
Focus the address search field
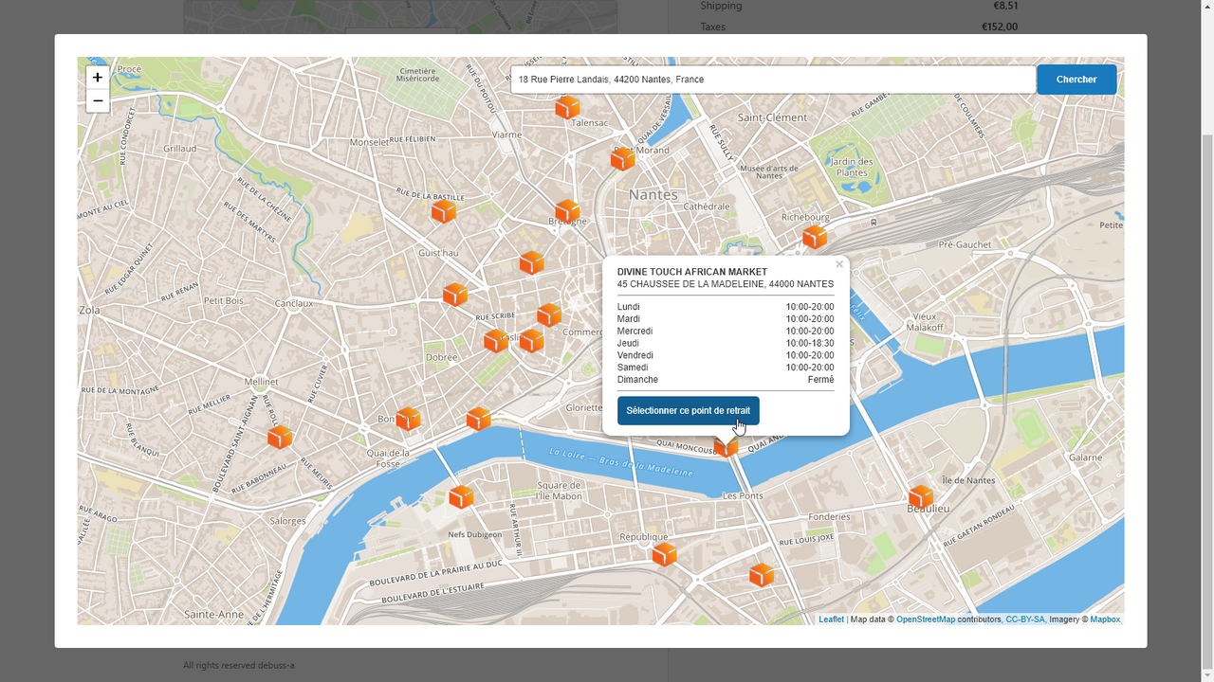tap(773, 80)
